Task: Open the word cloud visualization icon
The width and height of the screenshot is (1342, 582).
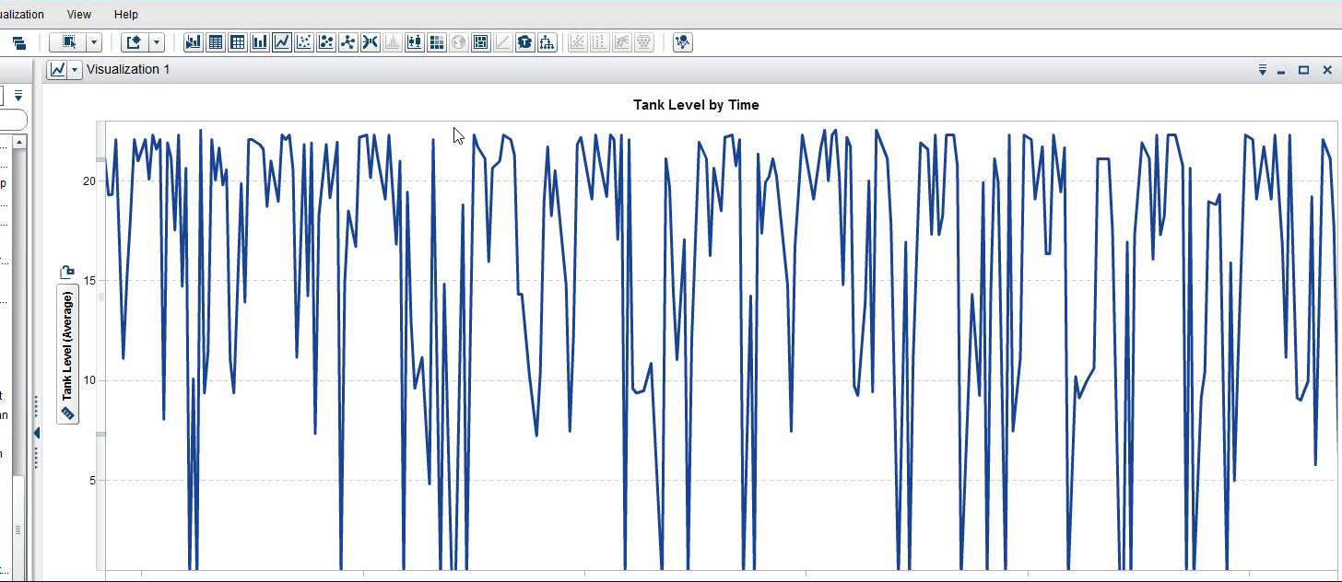Action: (x=524, y=41)
